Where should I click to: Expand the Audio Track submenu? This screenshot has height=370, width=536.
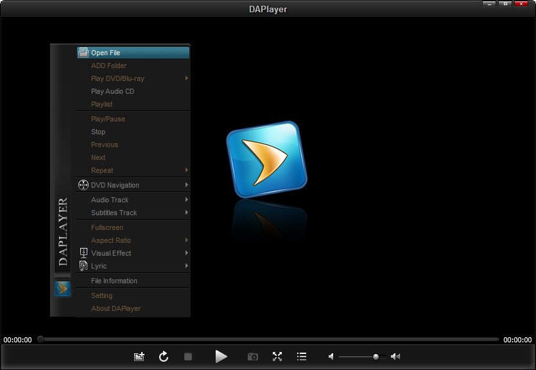[x=110, y=200]
